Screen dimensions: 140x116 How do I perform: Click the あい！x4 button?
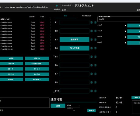[x=37, y=74]
